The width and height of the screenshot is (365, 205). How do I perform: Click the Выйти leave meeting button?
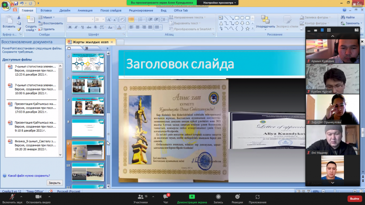click(x=355, y=199)
